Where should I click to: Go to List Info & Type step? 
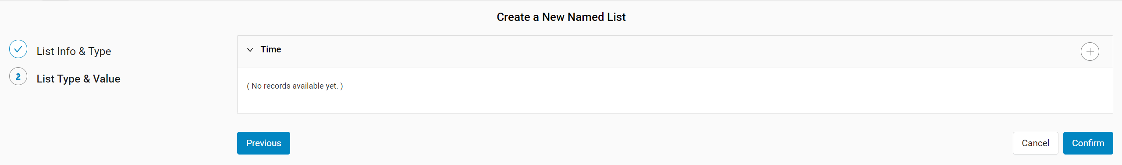pyautogui.click(x=74, y=52)
